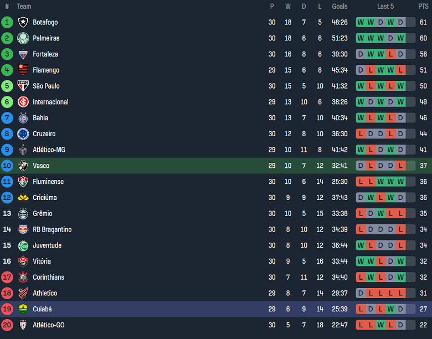432x339 pixels.
Task: Click the Last 5 column header
Action: 385,7
